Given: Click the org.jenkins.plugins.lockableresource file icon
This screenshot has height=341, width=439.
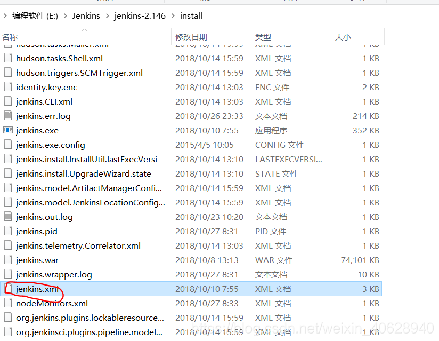Looking at the screenshot, I should pyautogui.click(x=8, y=317).
